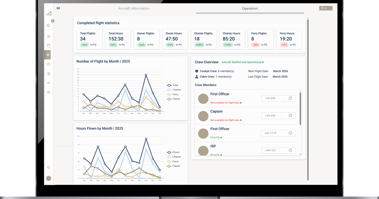Screen dimensions: 379x199
Task: Toggle Charter series in flights chart legend
Action: point(174,90)
